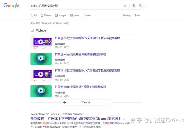The width and height of the screenshot is (189, 128).
Task: Click the View all videos button
Action: point(86,102)
